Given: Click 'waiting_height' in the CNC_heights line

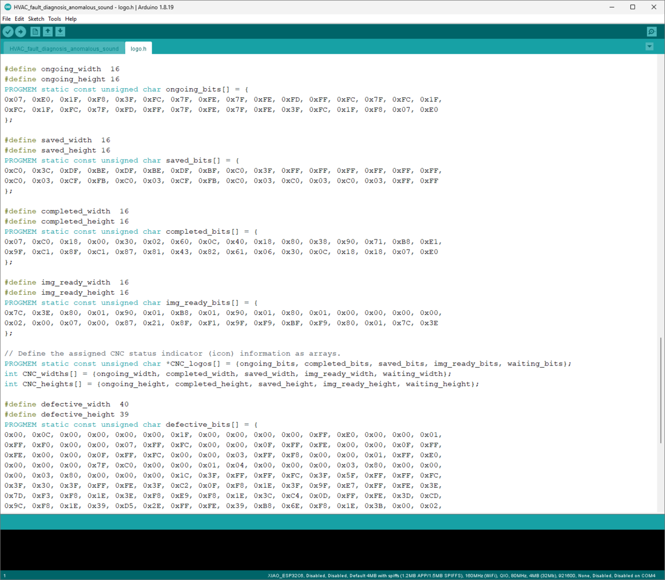Looking at the screenshot, I should (438, 384).
